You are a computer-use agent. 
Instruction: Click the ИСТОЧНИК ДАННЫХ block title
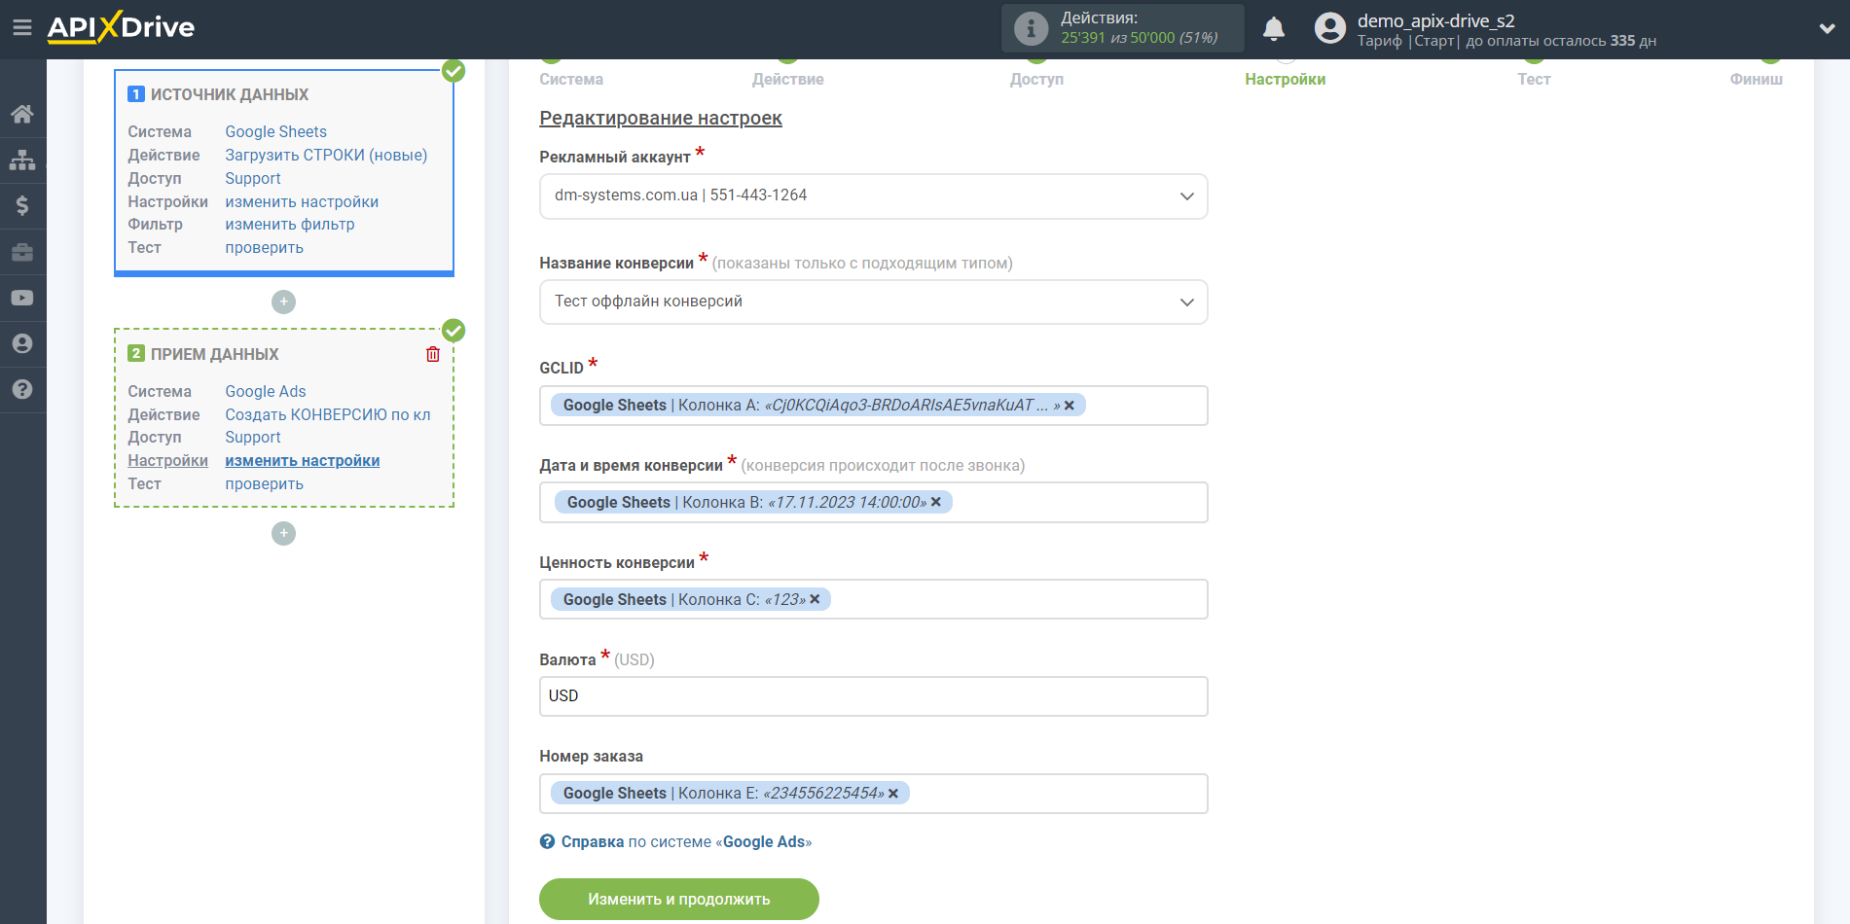pyautogui.click(x=229, y=94)
